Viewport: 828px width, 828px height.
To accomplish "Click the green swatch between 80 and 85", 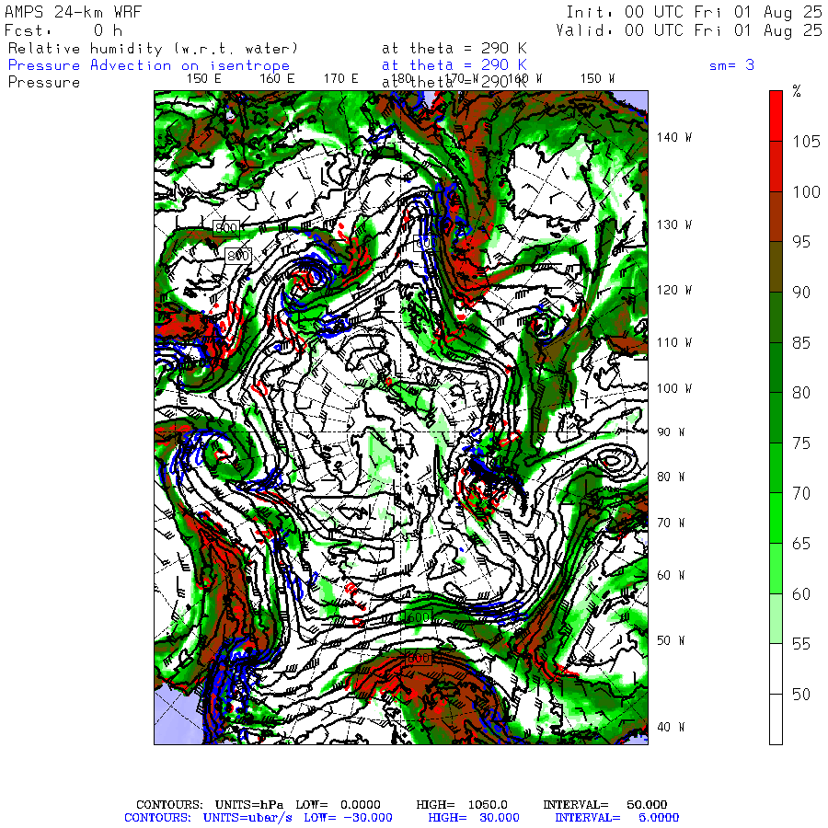I will 776,367.
